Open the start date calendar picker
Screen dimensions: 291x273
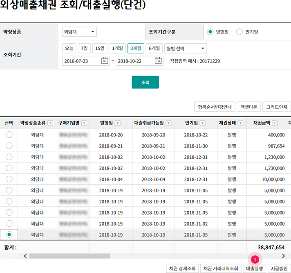(x=105, y=61)
